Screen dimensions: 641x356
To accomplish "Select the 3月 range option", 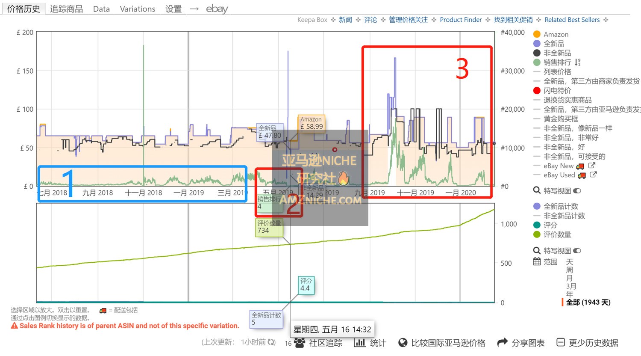I will click(571, 286).
